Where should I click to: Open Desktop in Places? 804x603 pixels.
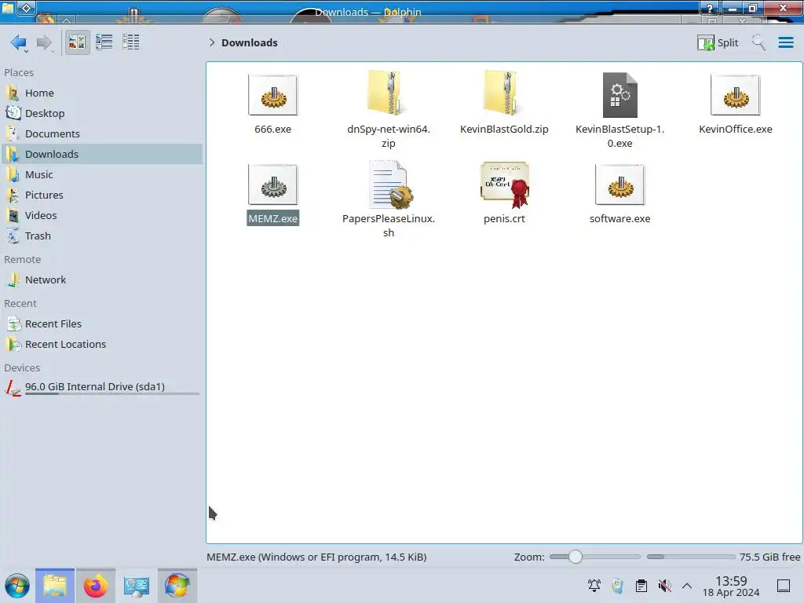click(x=101, y=113)
